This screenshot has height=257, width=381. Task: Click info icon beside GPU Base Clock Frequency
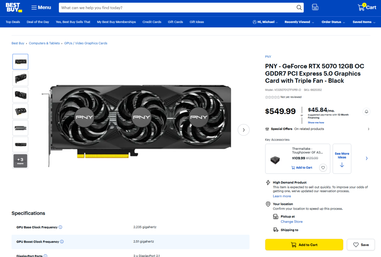tap(61, 227)
